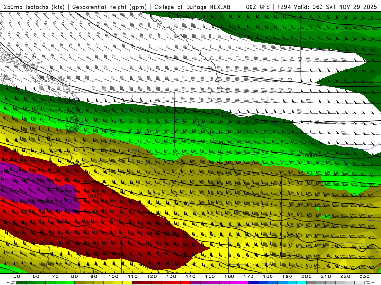Click the 200 value on the legend scale
The width and height of the screenshot is (381, 285).
point(306,276)
